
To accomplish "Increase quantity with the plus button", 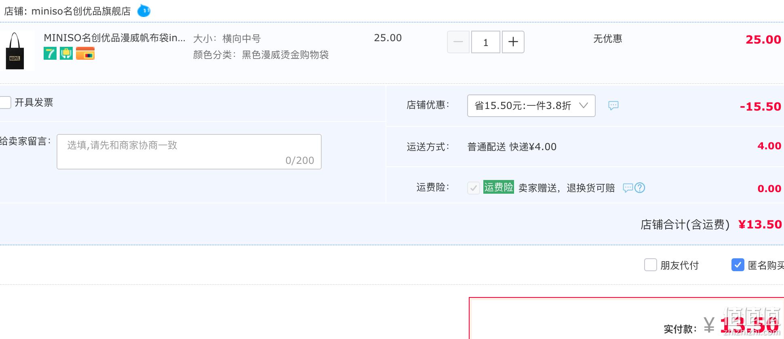I will click(x=513, y=42).
